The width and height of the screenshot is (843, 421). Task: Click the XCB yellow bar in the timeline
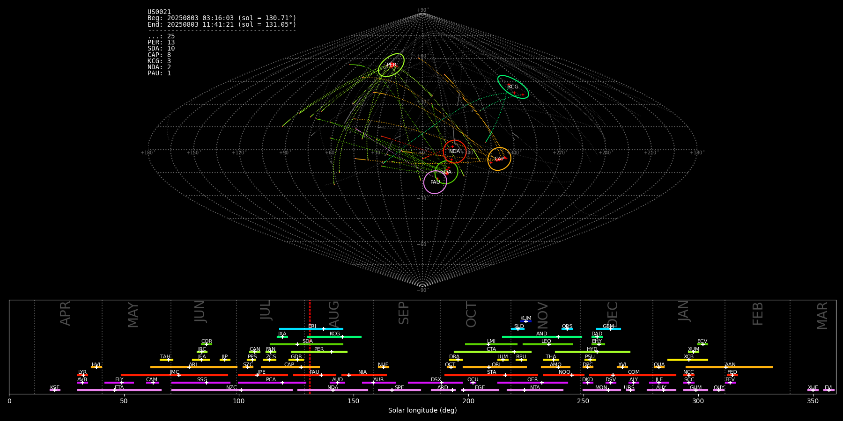[x=688, y=359]
